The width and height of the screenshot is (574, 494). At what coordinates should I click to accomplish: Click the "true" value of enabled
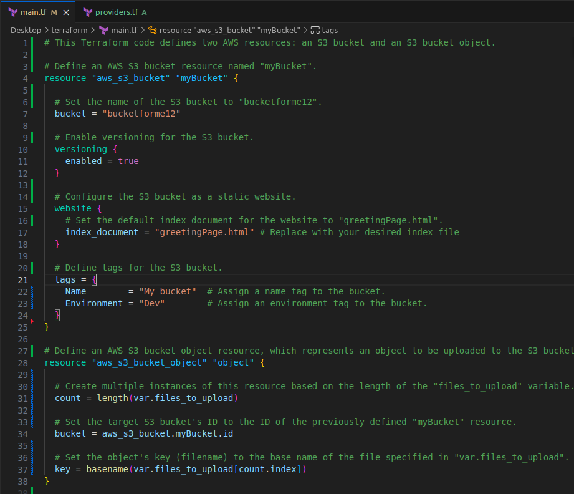(x=128, y=161)
